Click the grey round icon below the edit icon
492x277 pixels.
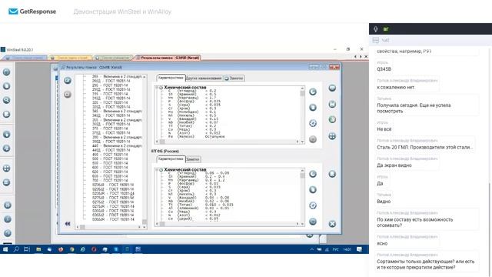(x=68, y=94)
